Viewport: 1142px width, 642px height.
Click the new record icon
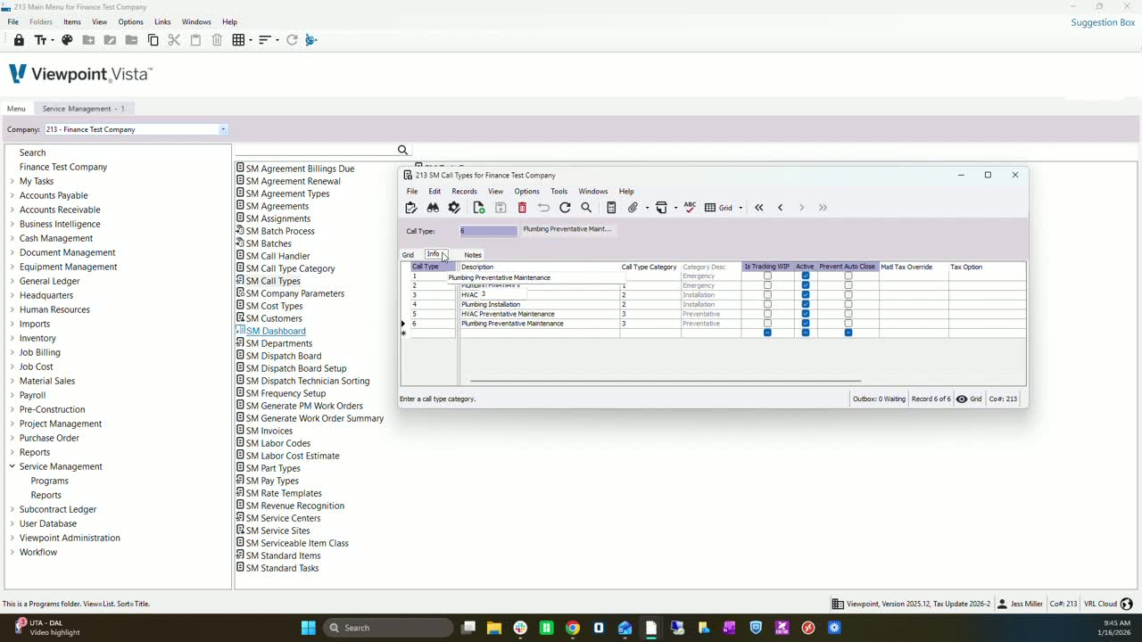pyautogui.click(x=479, y=208)
